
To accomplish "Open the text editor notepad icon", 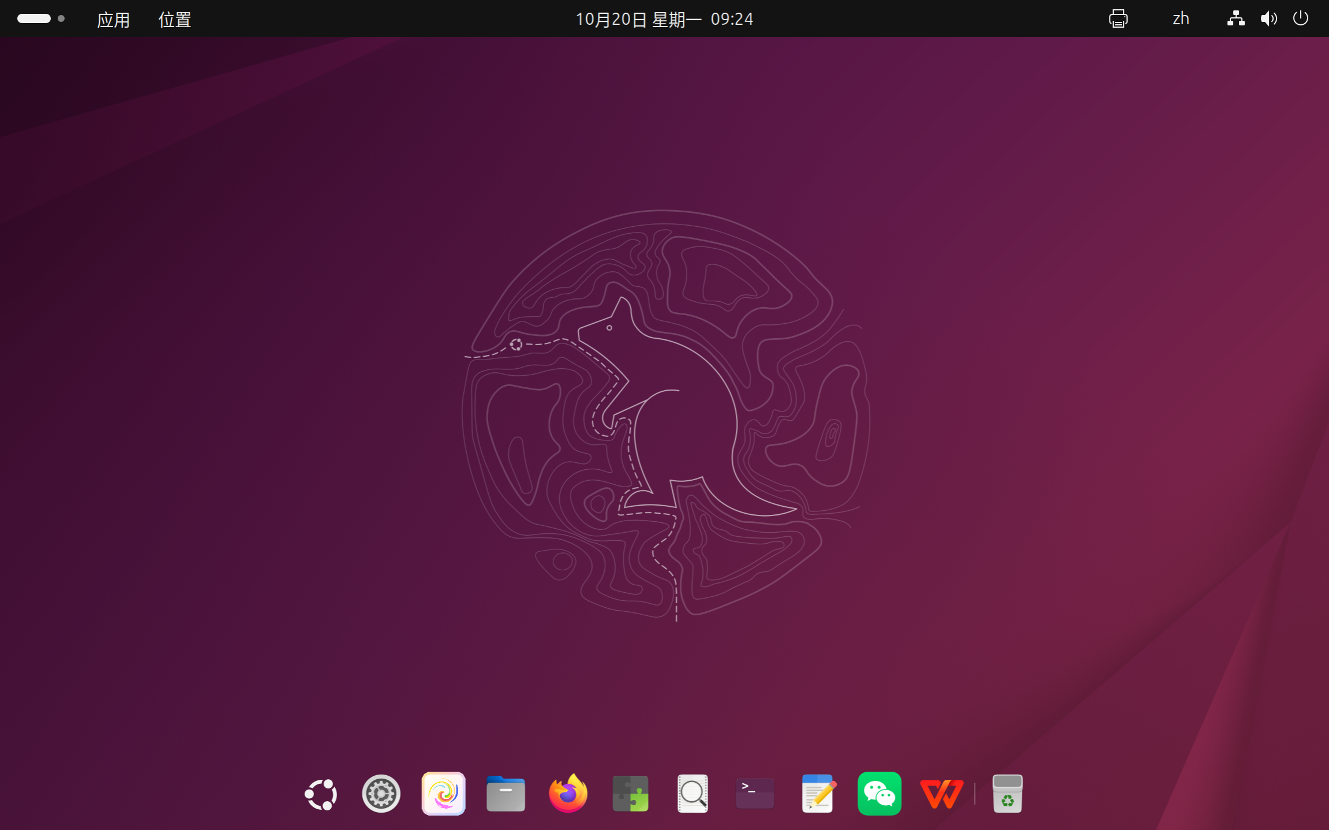I will tap(818, 794).
